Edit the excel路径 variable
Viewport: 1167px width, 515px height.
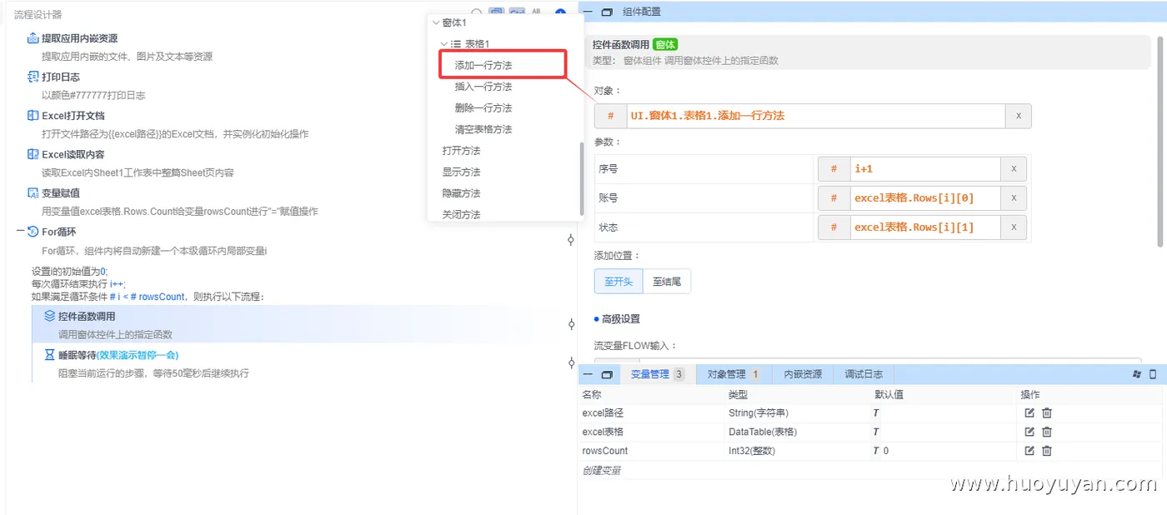[1029, 412]
